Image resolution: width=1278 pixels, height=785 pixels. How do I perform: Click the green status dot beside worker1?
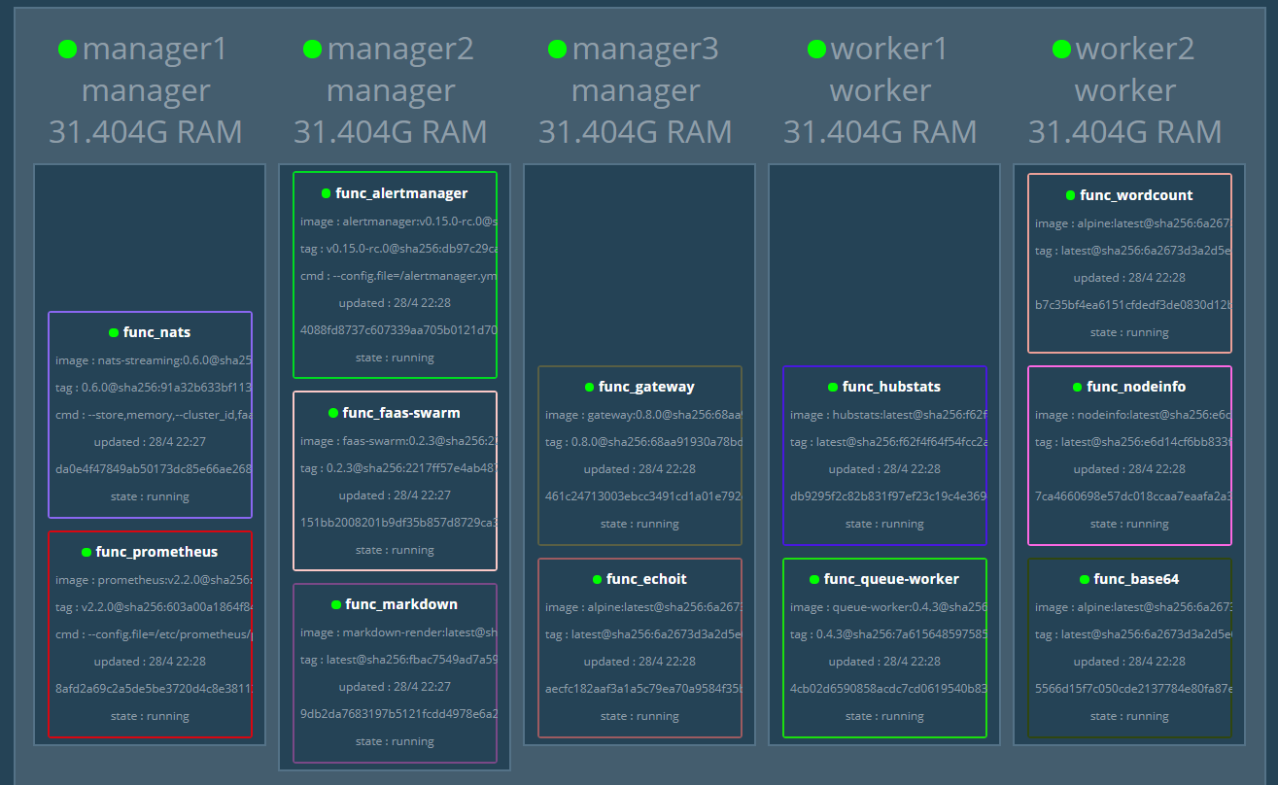(x=816, y=49)
